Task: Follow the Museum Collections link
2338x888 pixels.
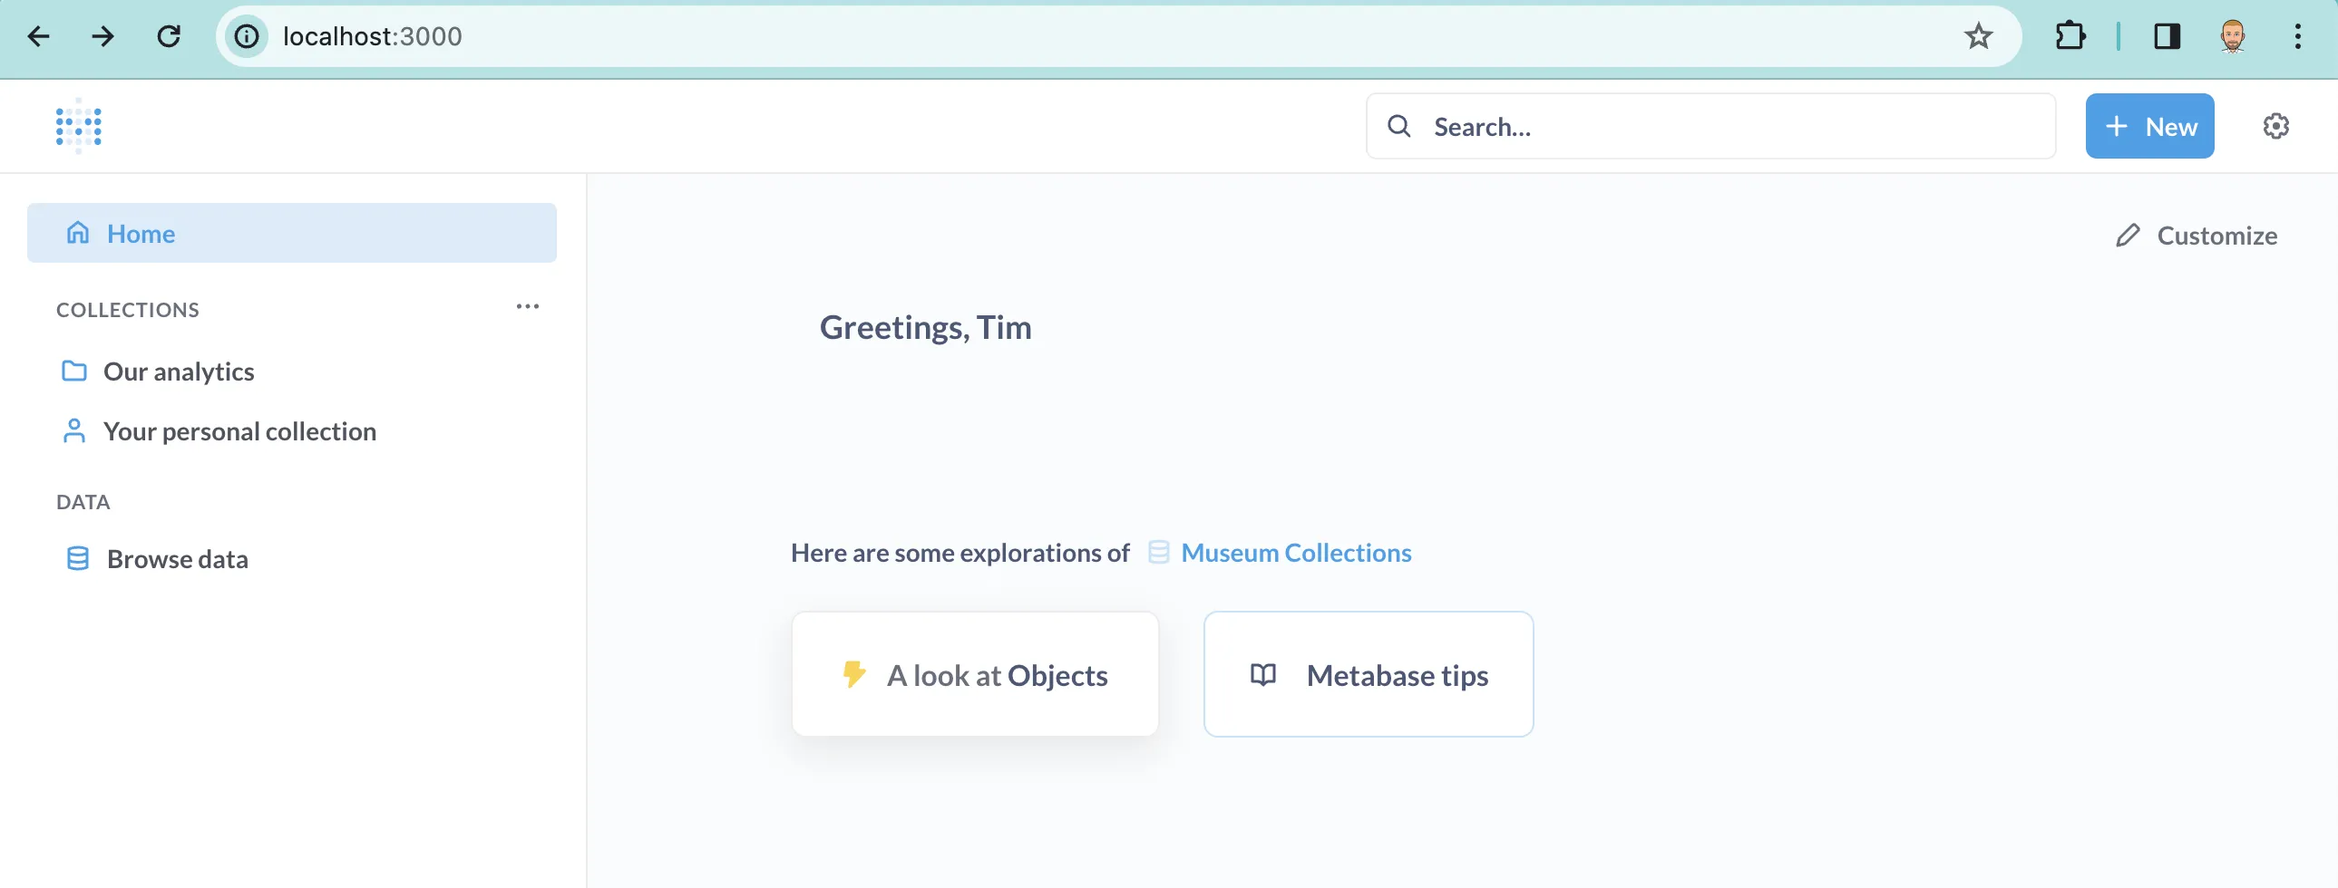Action: pyautogui.click(x=1295, y=553)
